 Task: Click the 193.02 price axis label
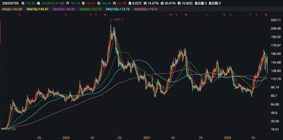pos(275,37)
